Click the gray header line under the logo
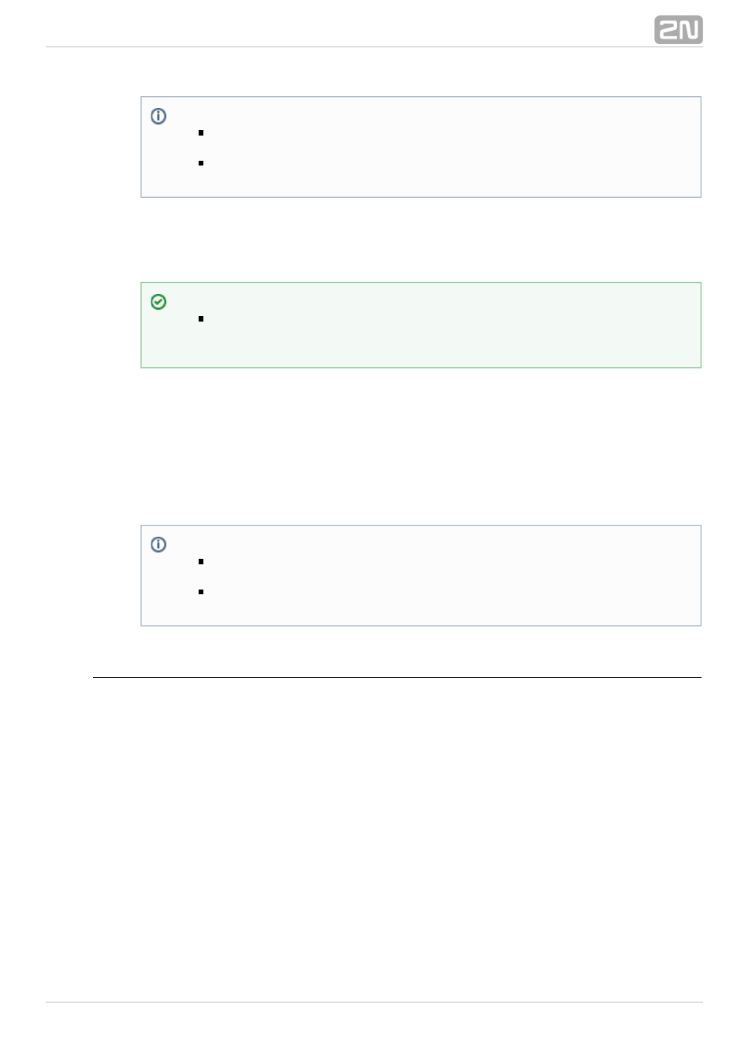 pos(374,47)
